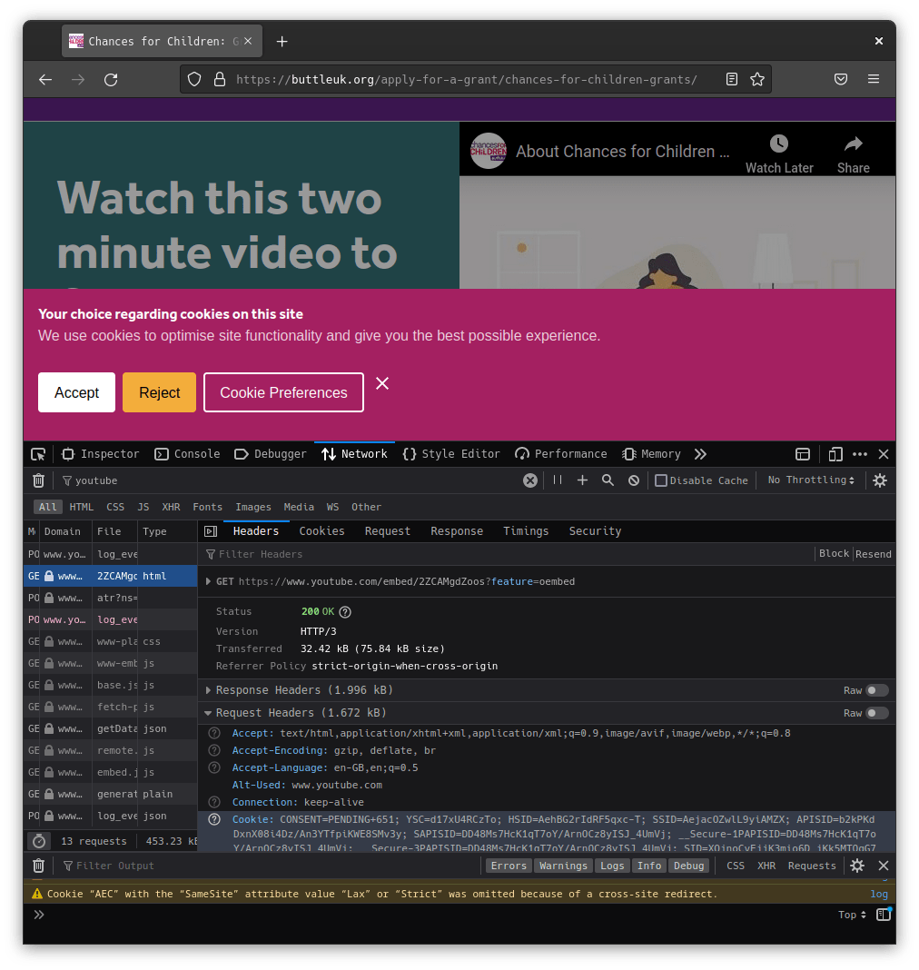Dismiss the cookie banner with the X
The image size is (919, 970).
[382, 383]
